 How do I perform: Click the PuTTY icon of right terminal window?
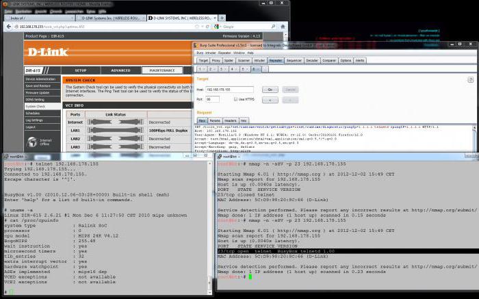click(220, 157)
